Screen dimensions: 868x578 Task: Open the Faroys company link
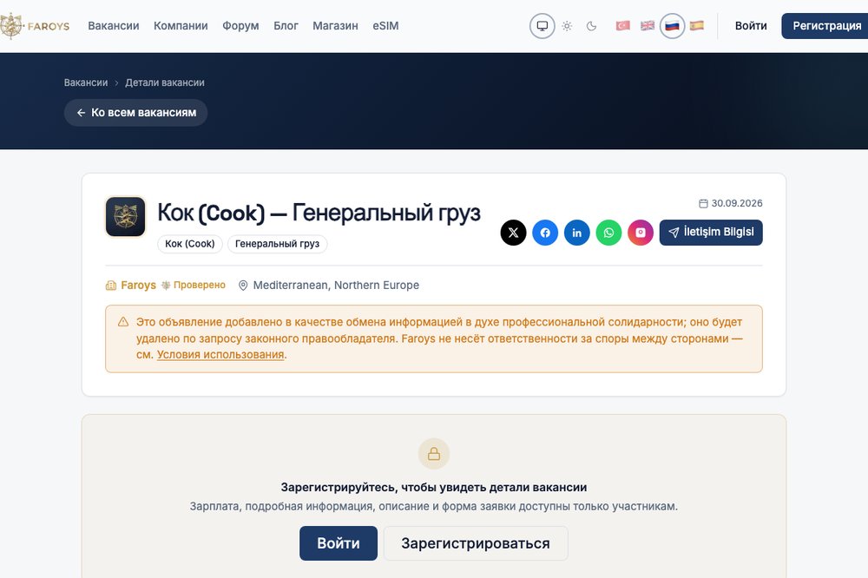(138, 286)
